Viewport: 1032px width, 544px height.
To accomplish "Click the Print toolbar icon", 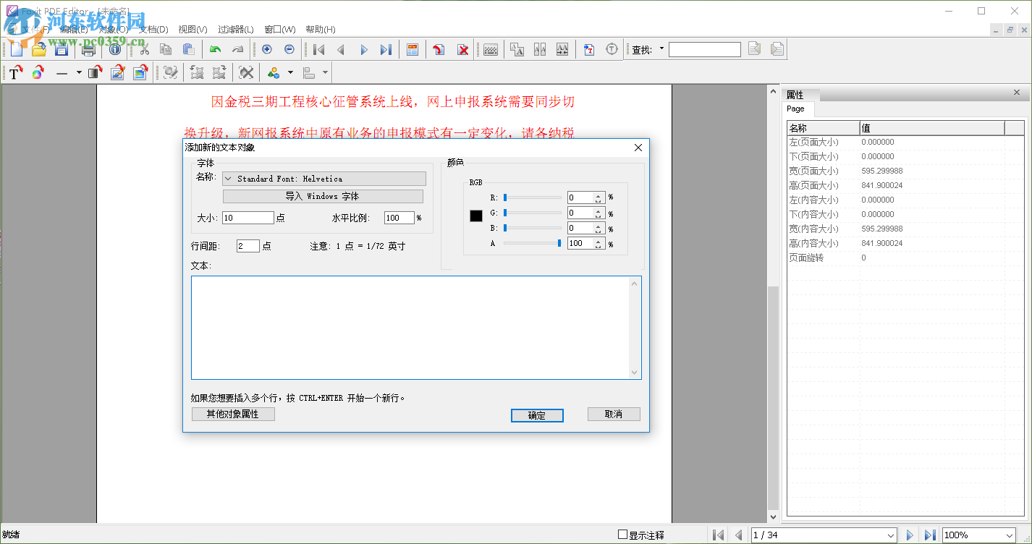I will (x=88, y=49).
